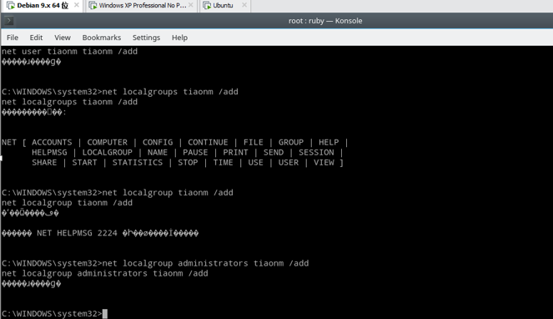Click the word SEND in NET usage
This screenshot has height=319, width=553.
(274, 153)
